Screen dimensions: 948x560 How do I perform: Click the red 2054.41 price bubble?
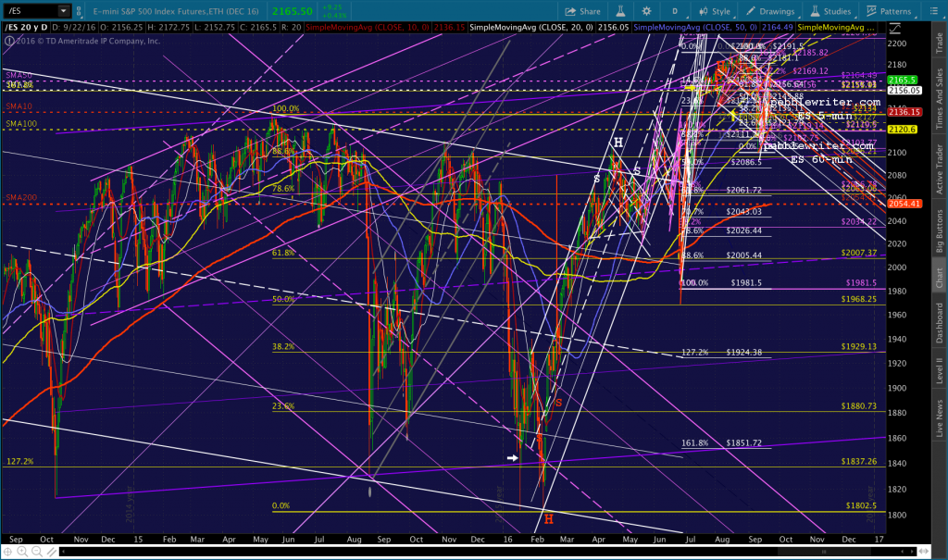point(904,204)
